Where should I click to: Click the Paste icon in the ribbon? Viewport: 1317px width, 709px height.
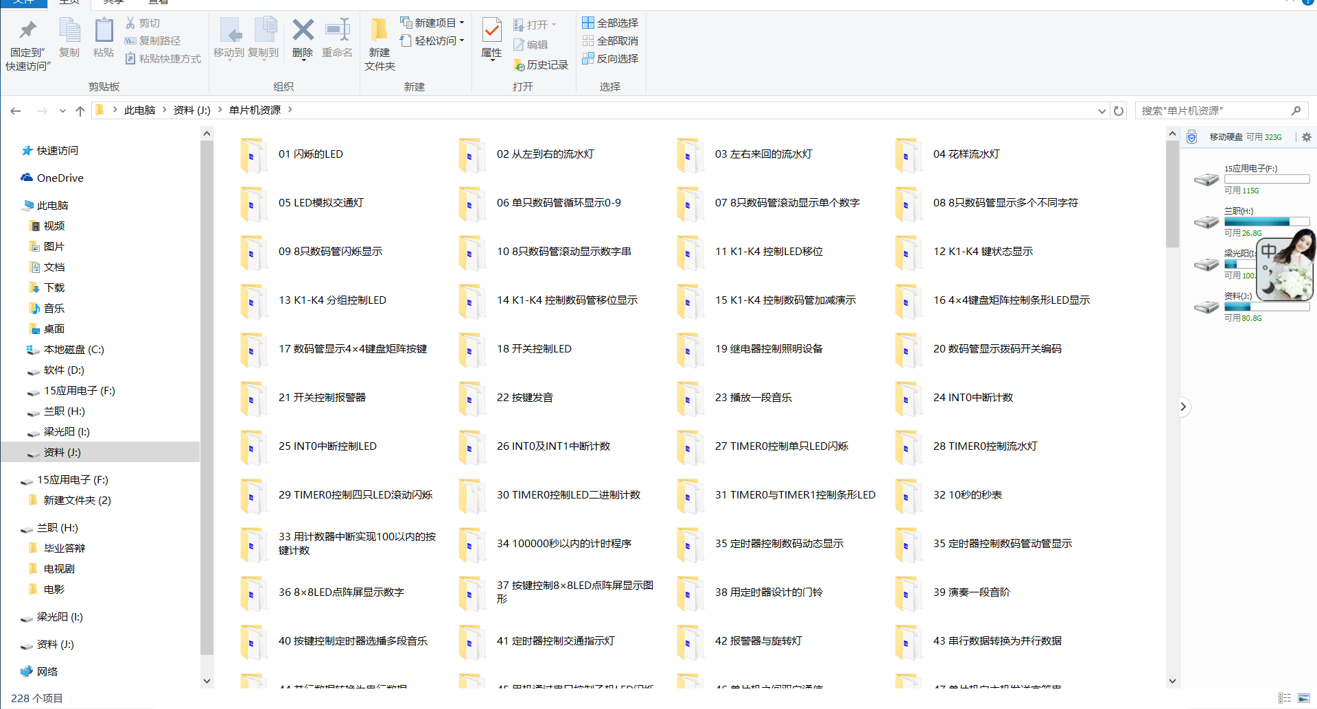tap(104, 30)
